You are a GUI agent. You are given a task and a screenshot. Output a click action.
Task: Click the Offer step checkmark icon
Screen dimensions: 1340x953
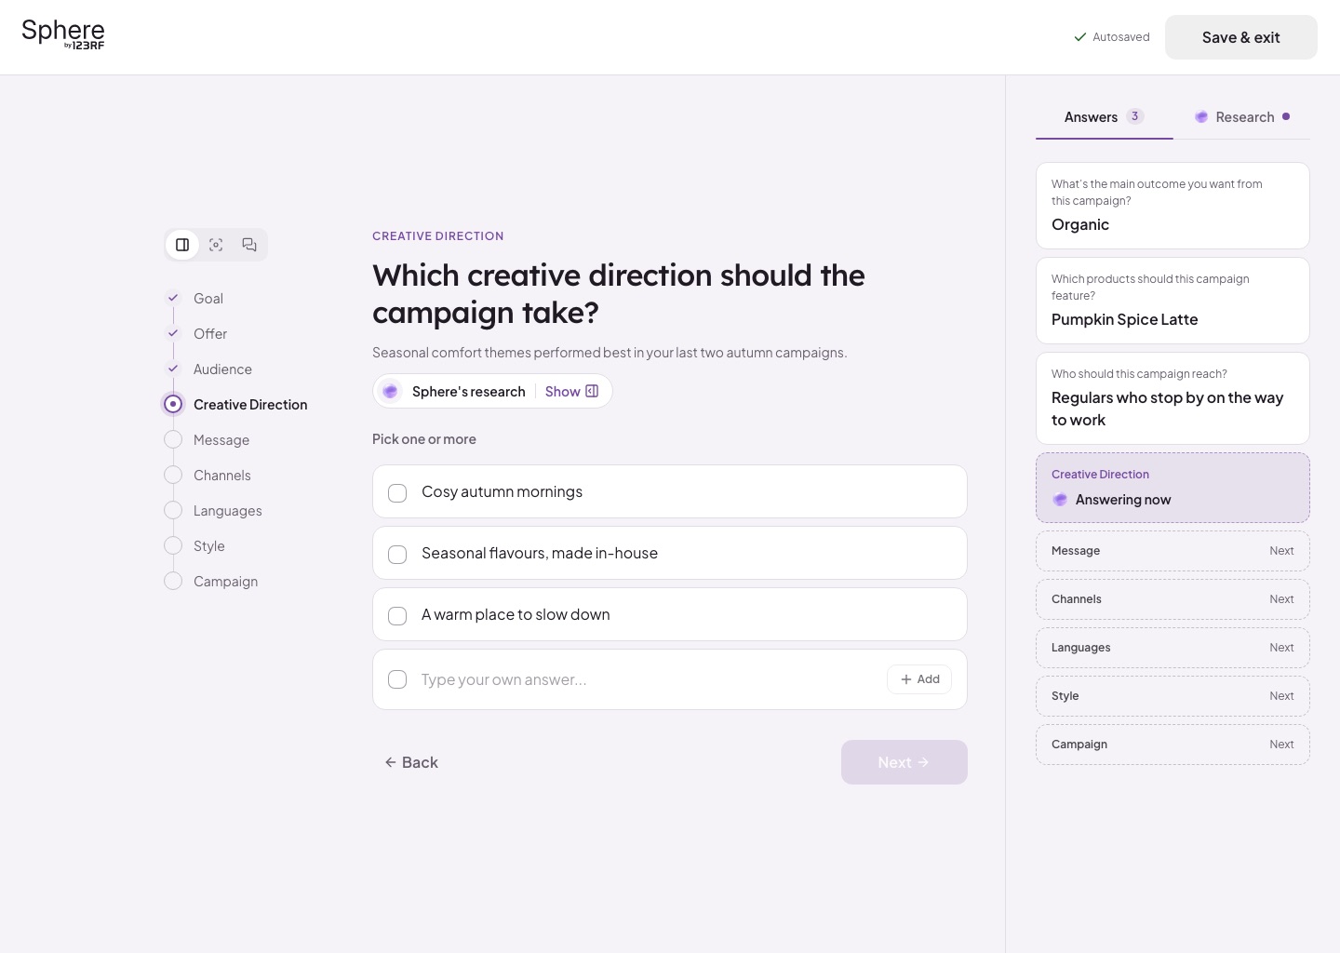173,333
